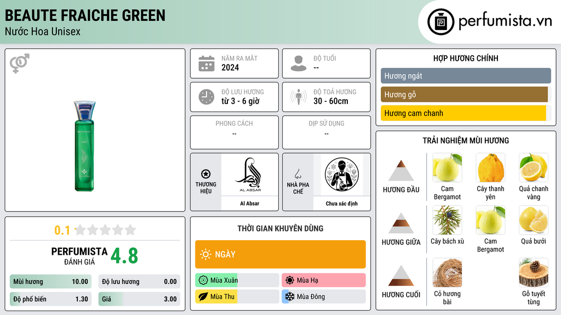The width and height of the screenshot is (561, 315).
Task: Click the Mùa Xuân season bar
Action: [x=237, y=281]
